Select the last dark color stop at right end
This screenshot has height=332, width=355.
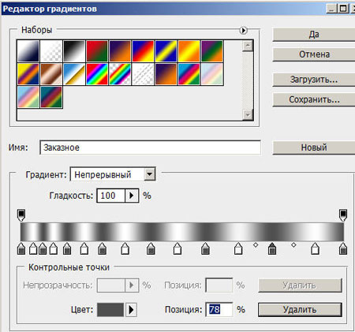[x=343, y=248]
